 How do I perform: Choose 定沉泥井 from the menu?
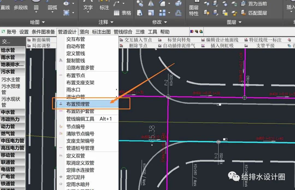(x=88, y=177)
